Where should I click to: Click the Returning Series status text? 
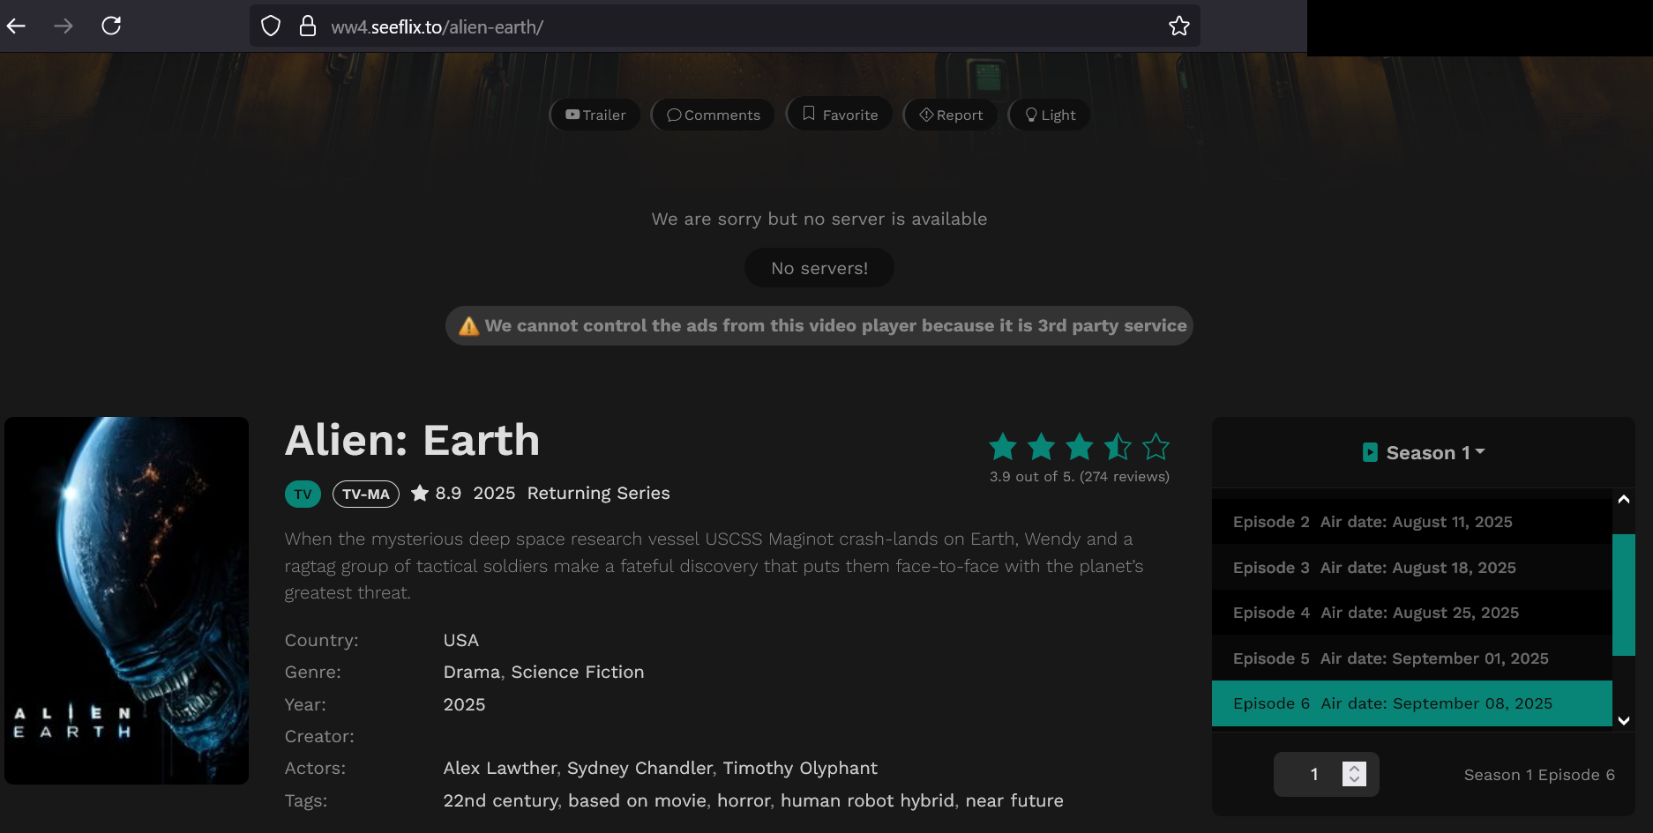[598, 494]
